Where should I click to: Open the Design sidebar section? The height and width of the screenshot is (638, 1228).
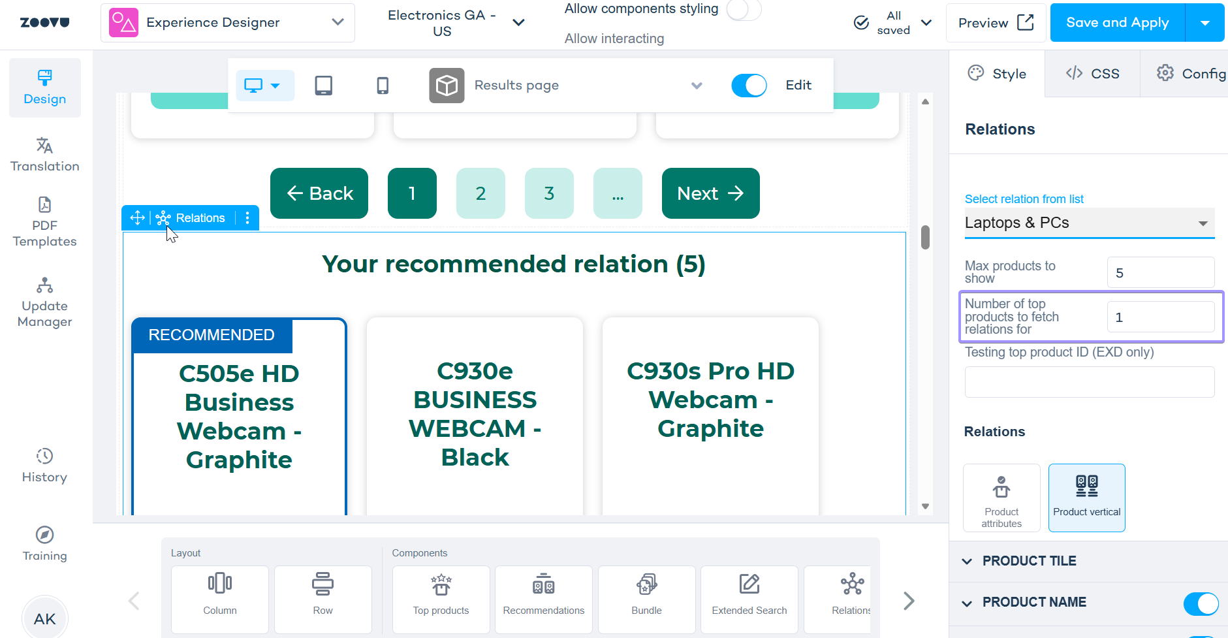(45, 88)
